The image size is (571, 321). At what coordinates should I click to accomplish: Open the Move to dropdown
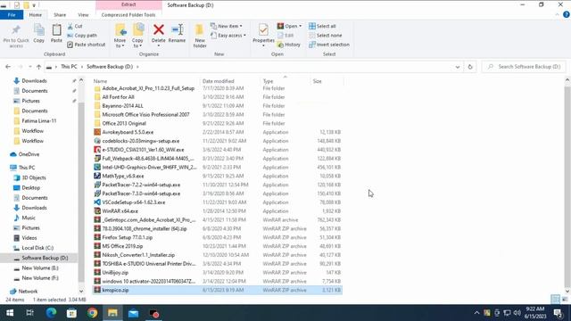click(x=120, y=36)
